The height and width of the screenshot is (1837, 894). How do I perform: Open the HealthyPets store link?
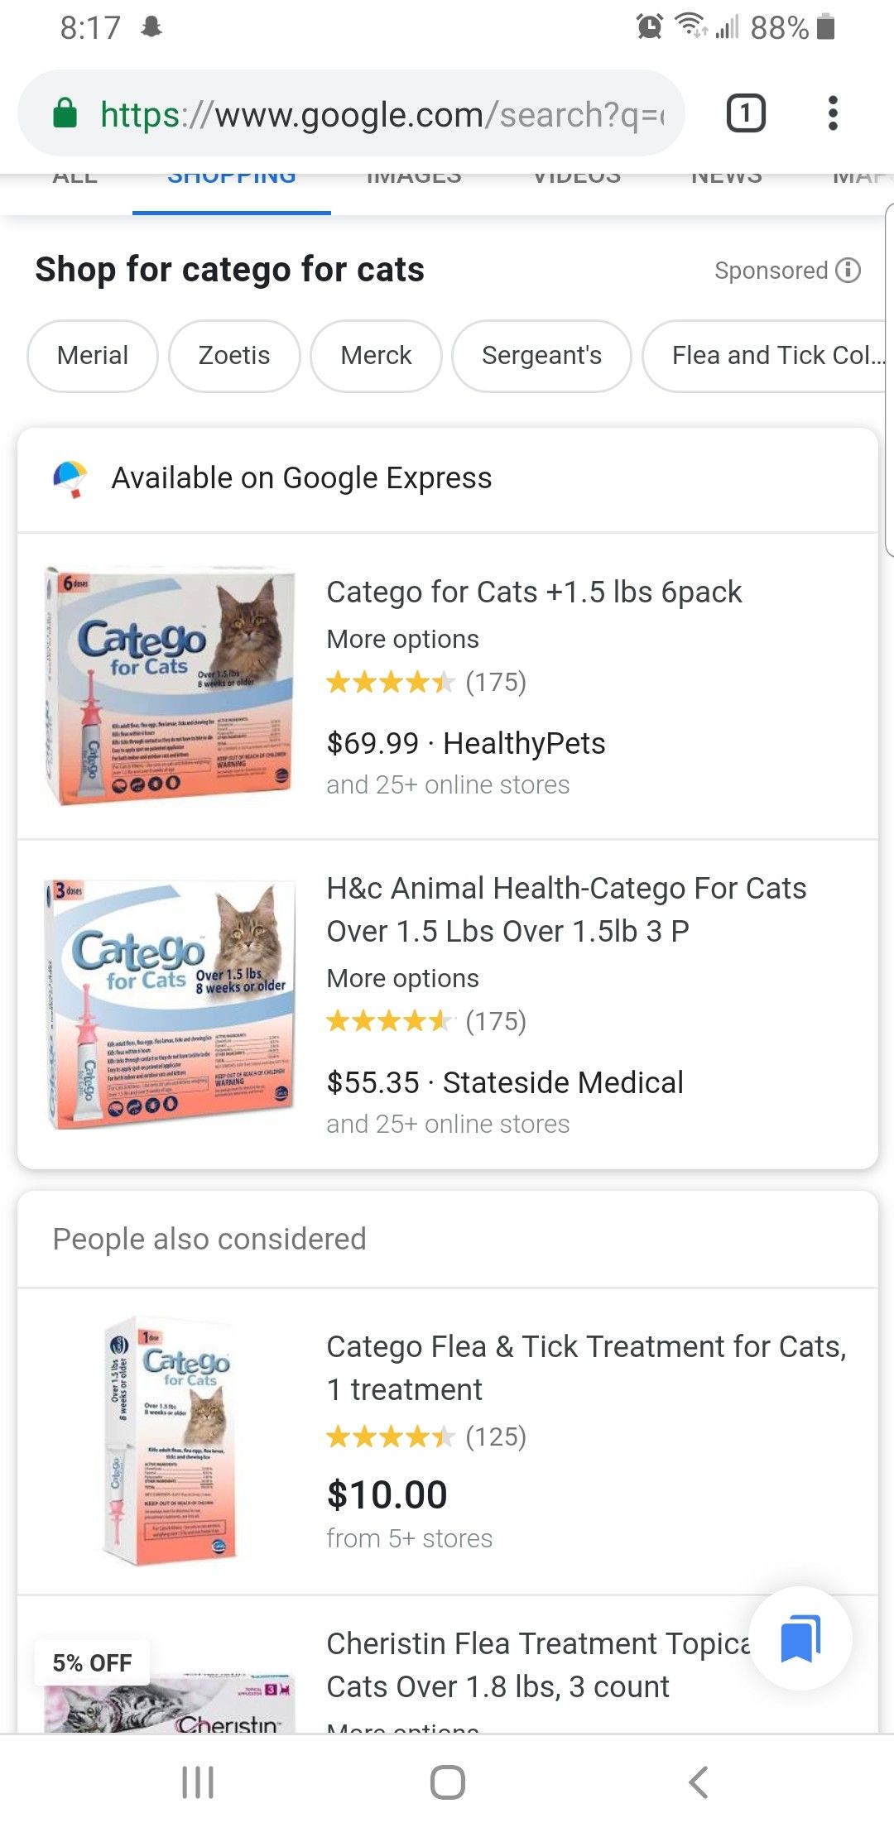pyautogui.click(x=524, y=743)
